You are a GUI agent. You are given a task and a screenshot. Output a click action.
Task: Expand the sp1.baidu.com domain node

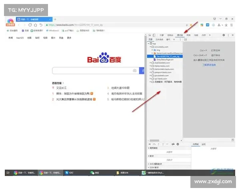point(150,79)
